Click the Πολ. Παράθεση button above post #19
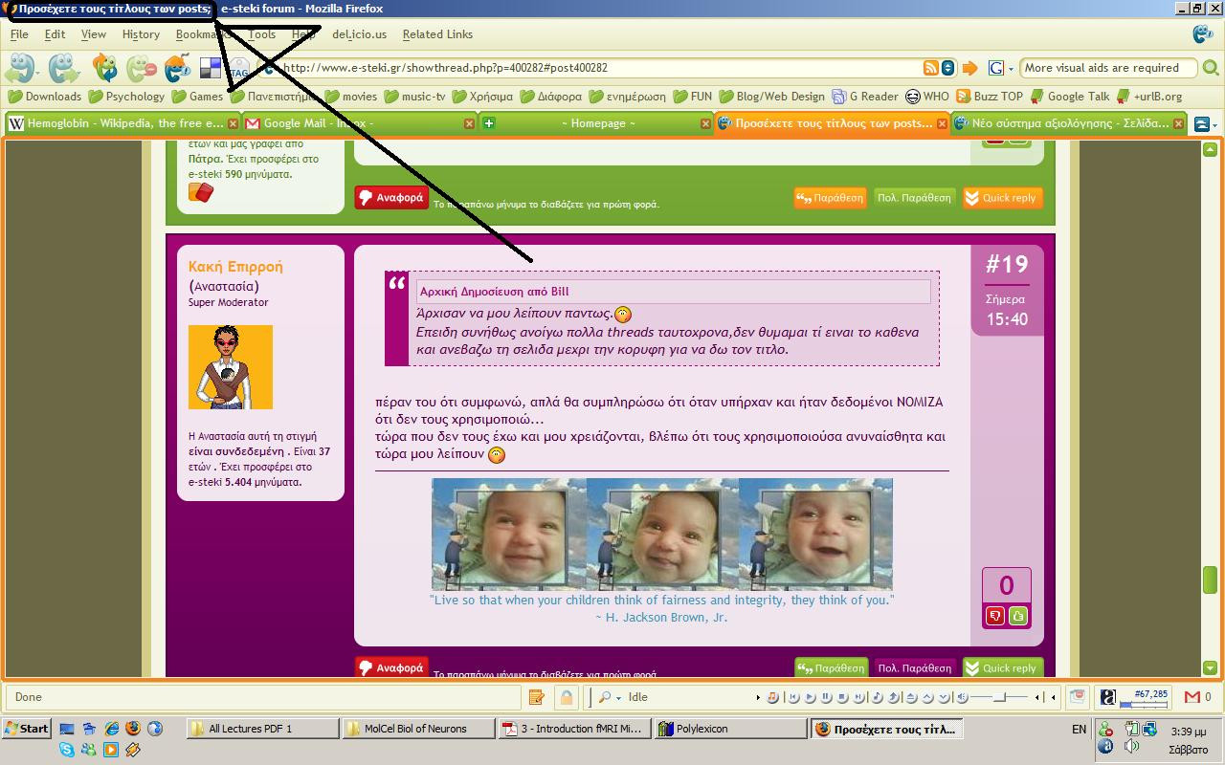 [x=914, y=198]
